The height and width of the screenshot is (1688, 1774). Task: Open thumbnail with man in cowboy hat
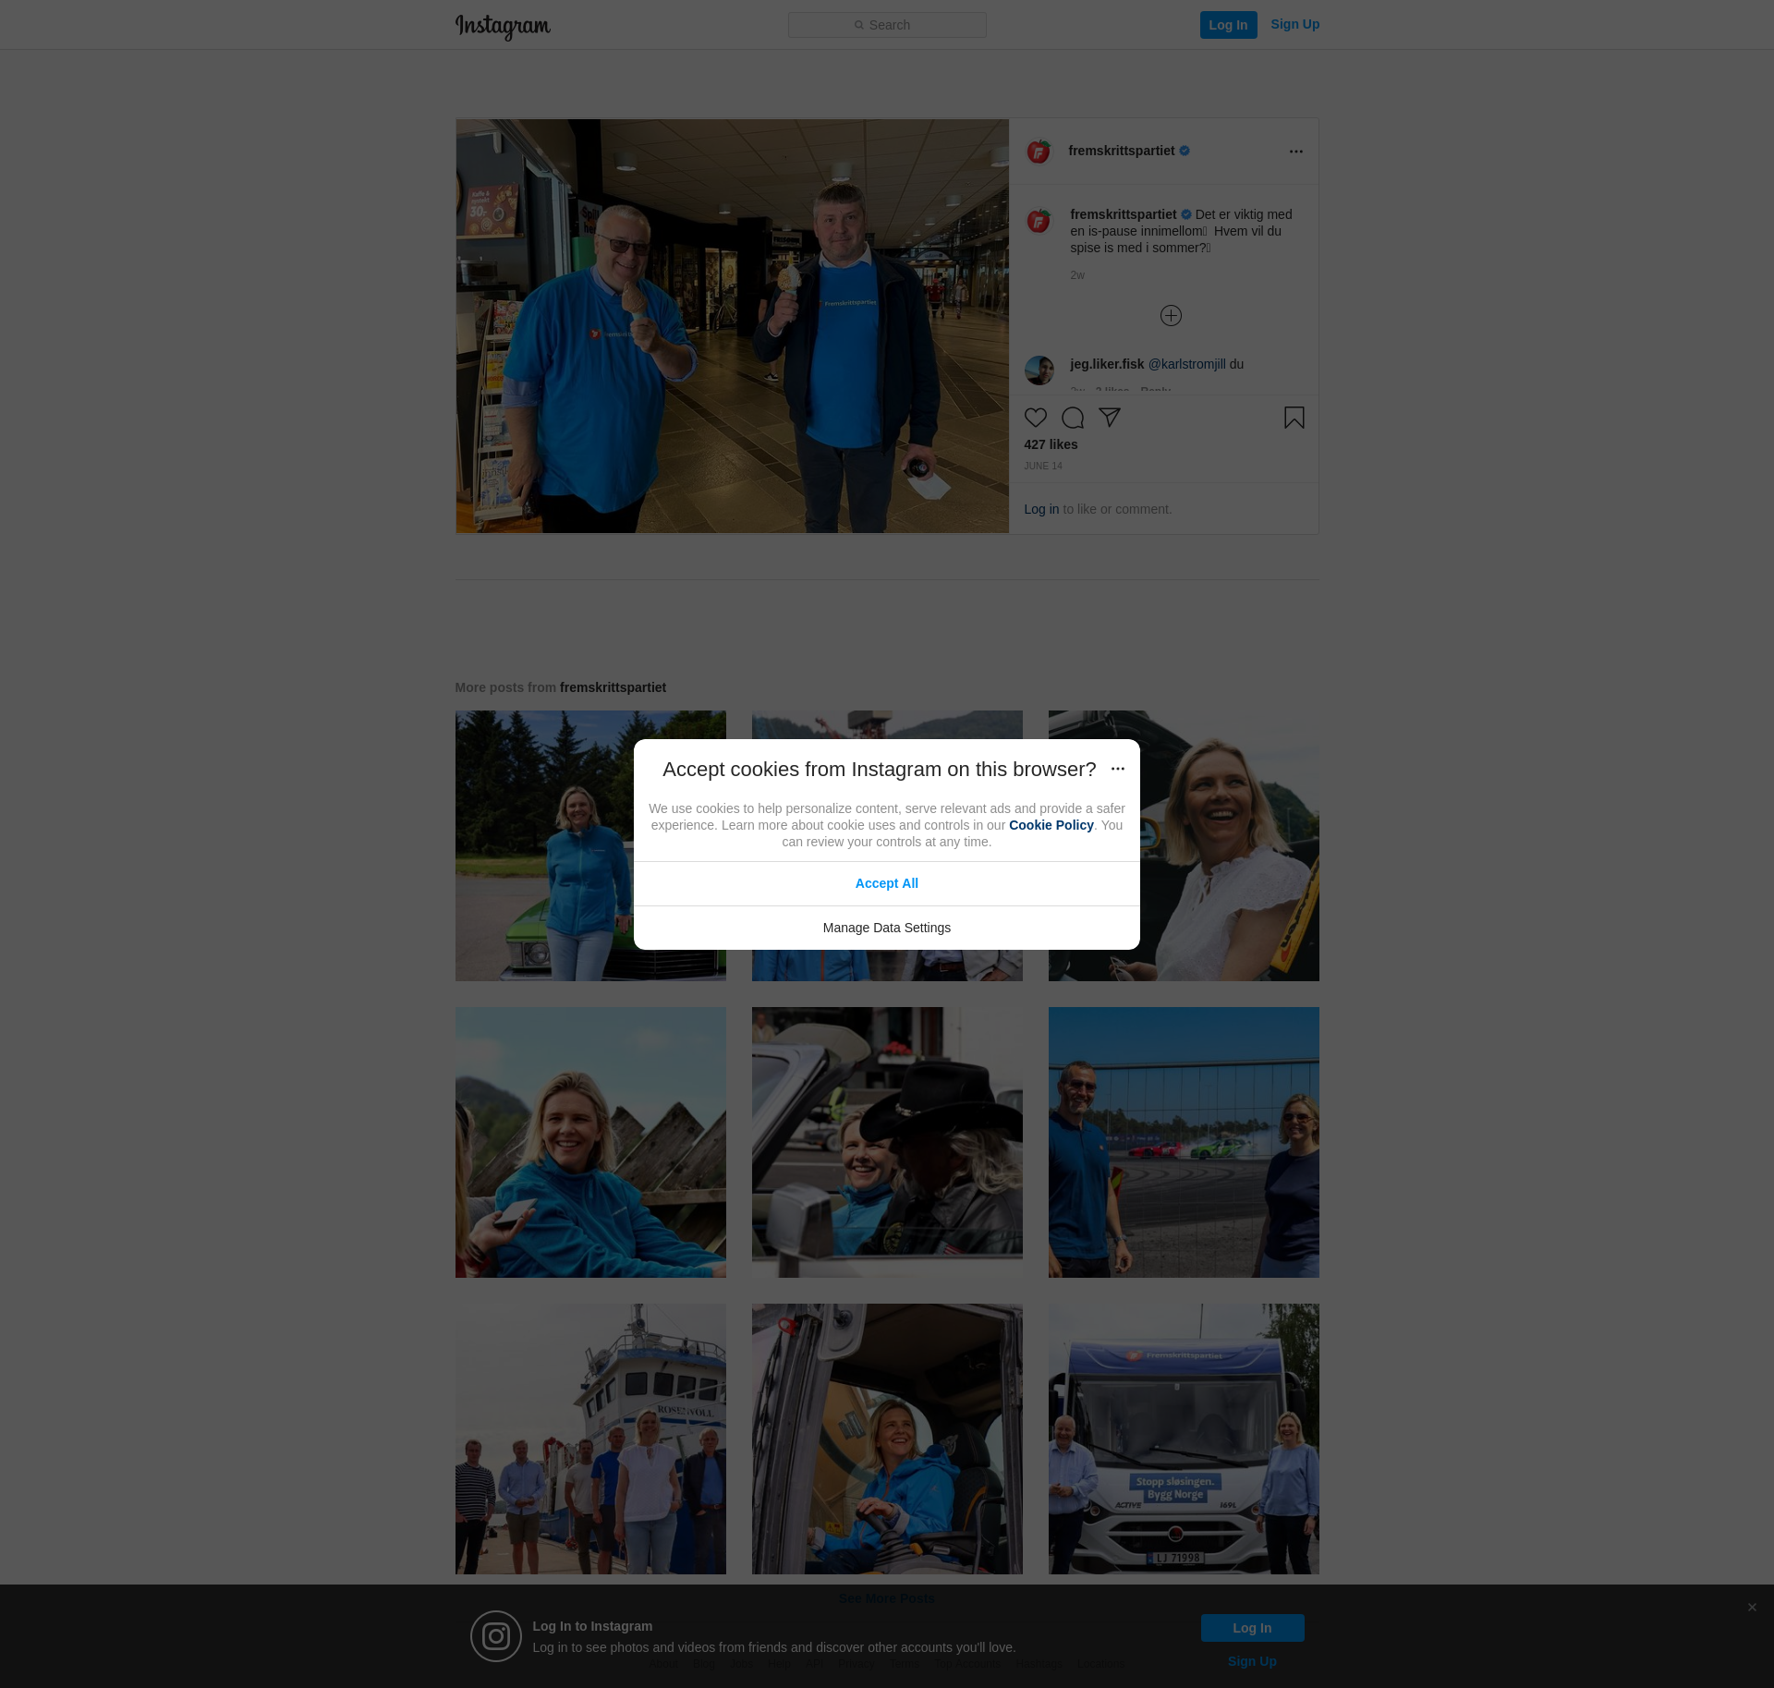887,1142
